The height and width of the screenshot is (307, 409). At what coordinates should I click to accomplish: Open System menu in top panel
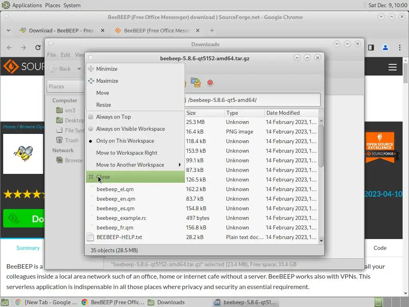point(72,5)
